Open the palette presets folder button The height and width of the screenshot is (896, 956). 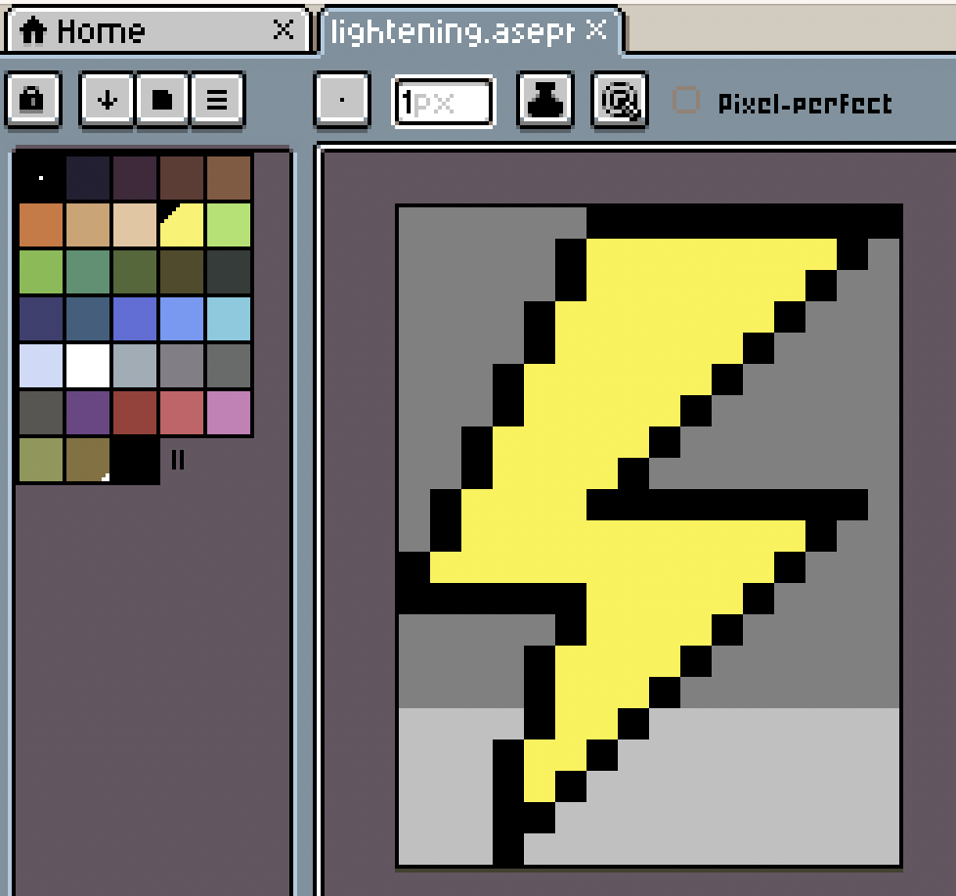(162, 100)
